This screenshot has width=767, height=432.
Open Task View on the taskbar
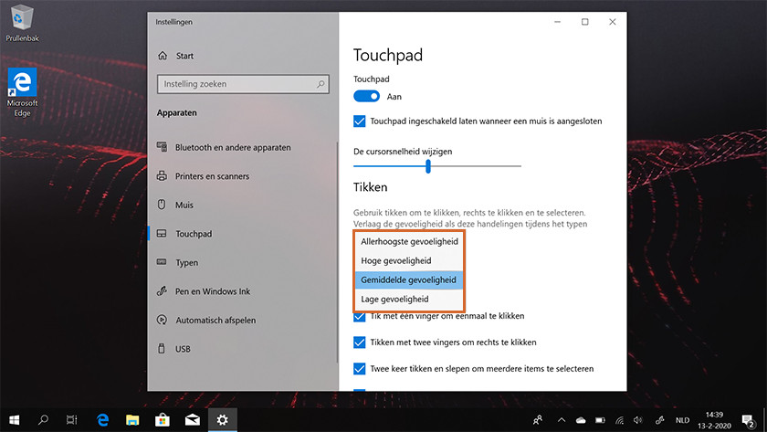(x=72, y=420)
